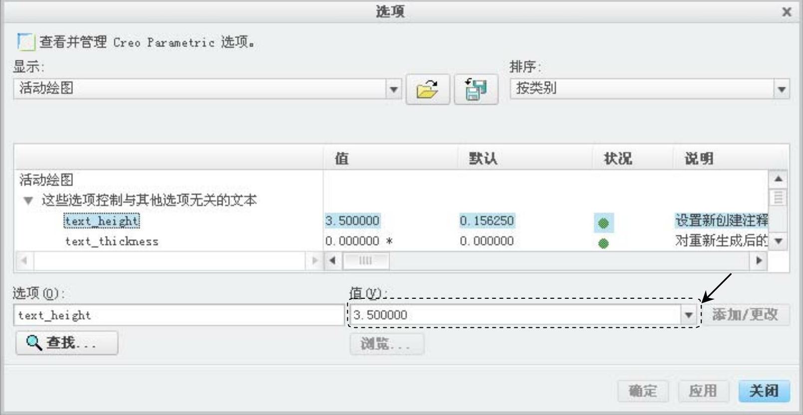
Task: Select the text_height option row
Action: (102, 220)
